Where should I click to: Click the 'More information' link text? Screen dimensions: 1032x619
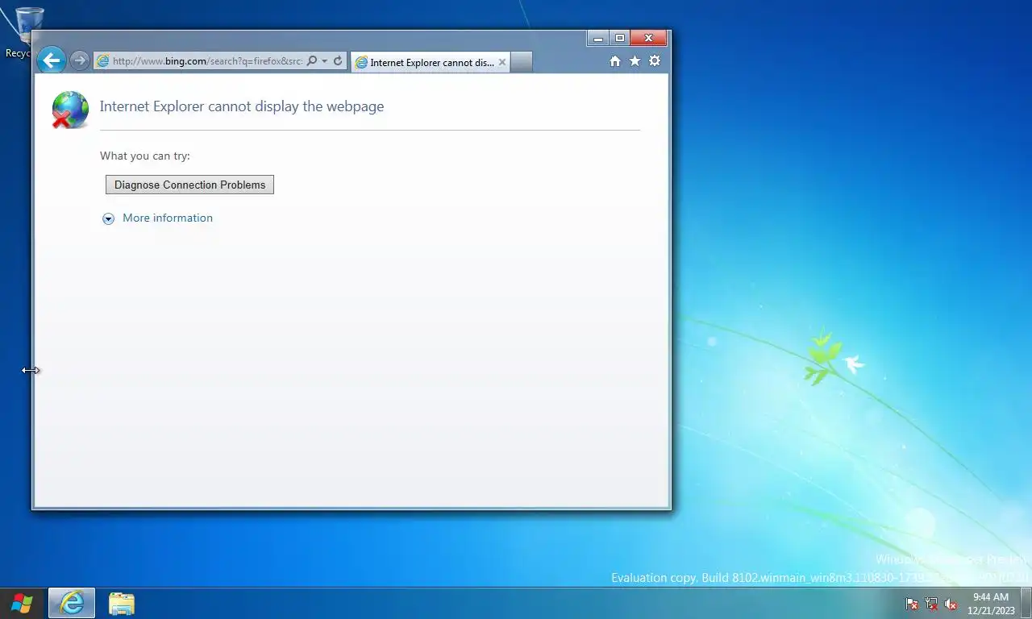pyautogui.click(x=168, y=218)
